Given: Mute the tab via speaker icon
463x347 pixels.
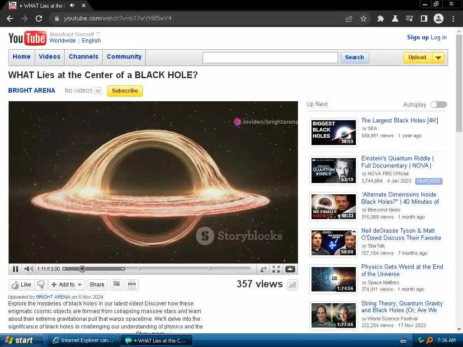Looking at the screenshot, I should (x=72, y=5).
